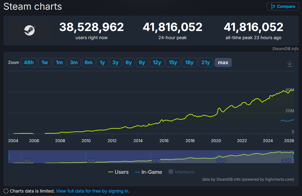This screenshot has height=196, width=302.
Task: Toggle the Users series in legend
Action: [x=118, y=172]
